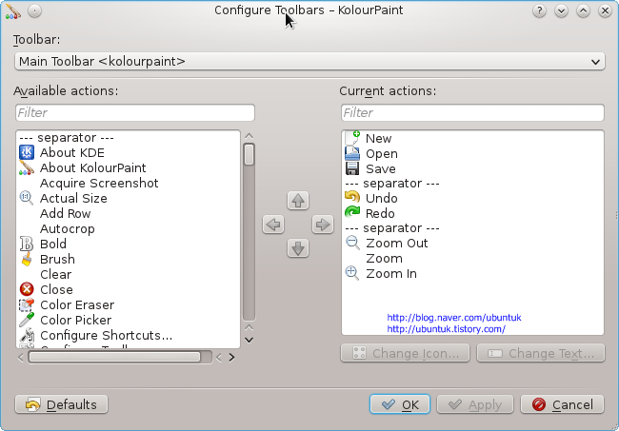Click the About KolourPaint paintbrush icon
Viewport: 619px width, 431px height.
click(x=27, y=168)
